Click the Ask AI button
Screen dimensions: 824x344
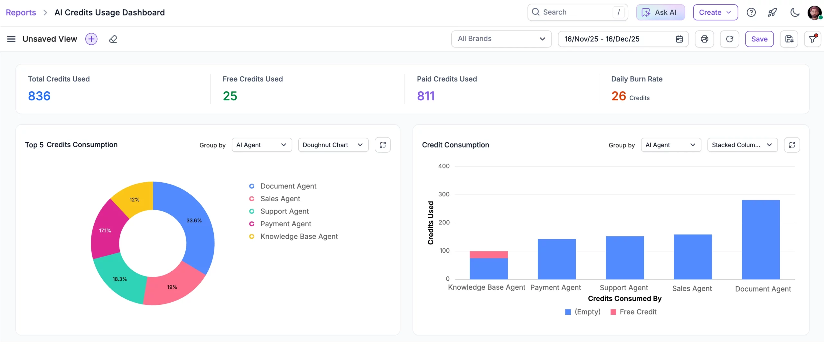660,13
